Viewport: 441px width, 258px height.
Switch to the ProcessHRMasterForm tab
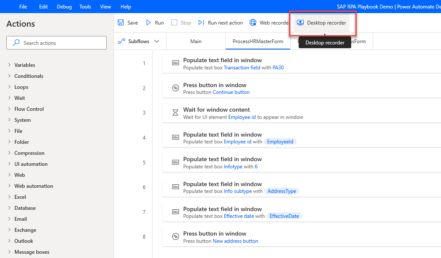258,41
